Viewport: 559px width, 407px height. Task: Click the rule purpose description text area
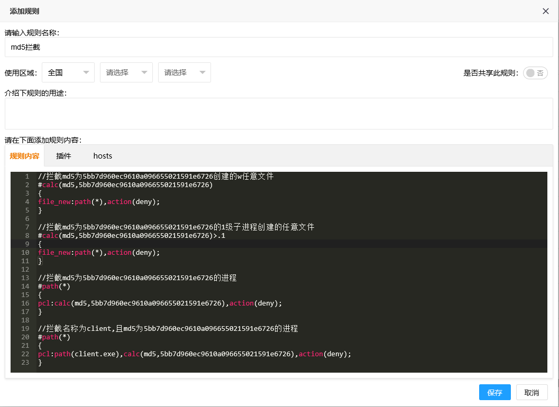(279, 114)
